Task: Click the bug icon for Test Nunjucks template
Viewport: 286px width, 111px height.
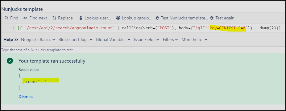Action: click(x=157, y=18)
